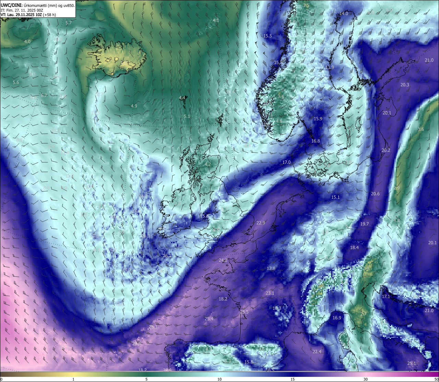The width and height of the screenshot is (439, 382).
Task: Click the 10.3 value over southern France
Action: (x=277, y=308)
